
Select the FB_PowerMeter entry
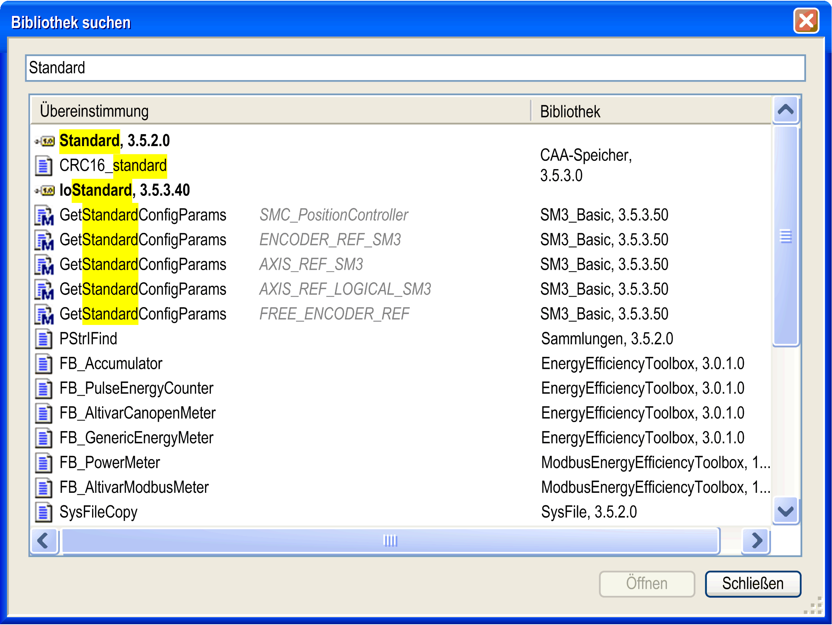coord(110,463)
